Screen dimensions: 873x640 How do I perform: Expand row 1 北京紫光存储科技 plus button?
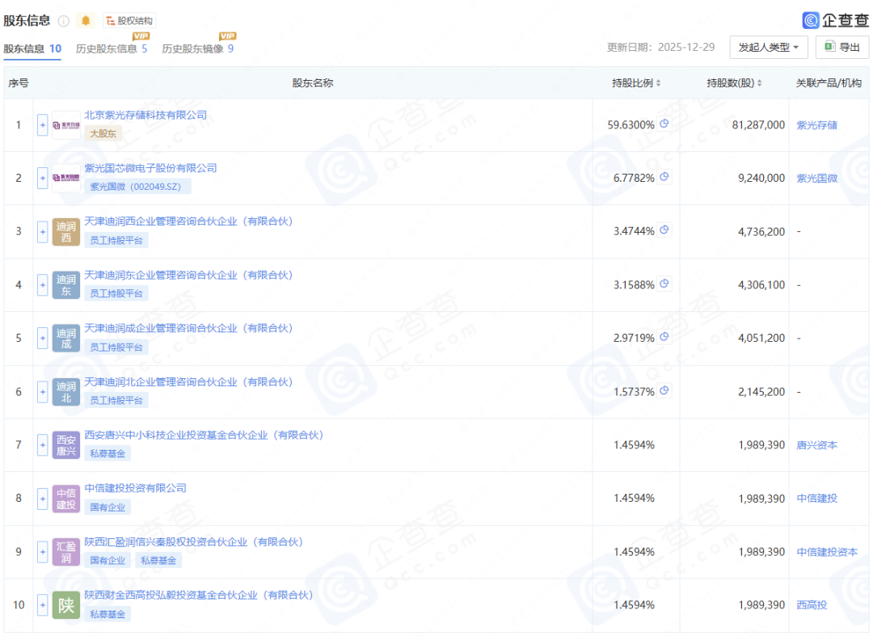[x=42, y=125]
